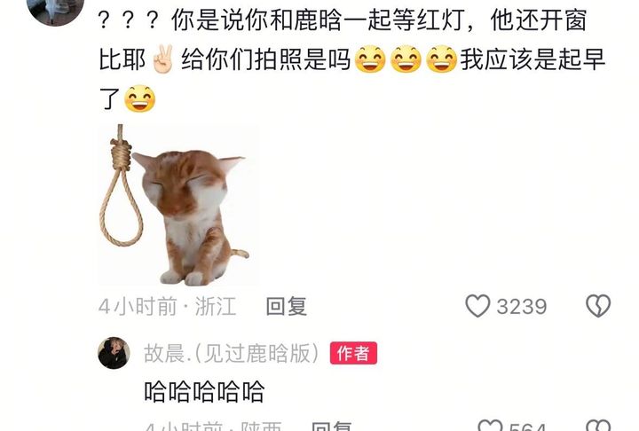The width and height of the screenshot is (639, 431).
Task: Tap the broken-heart dislike beside 3239
Action: (x=598, y=306)
